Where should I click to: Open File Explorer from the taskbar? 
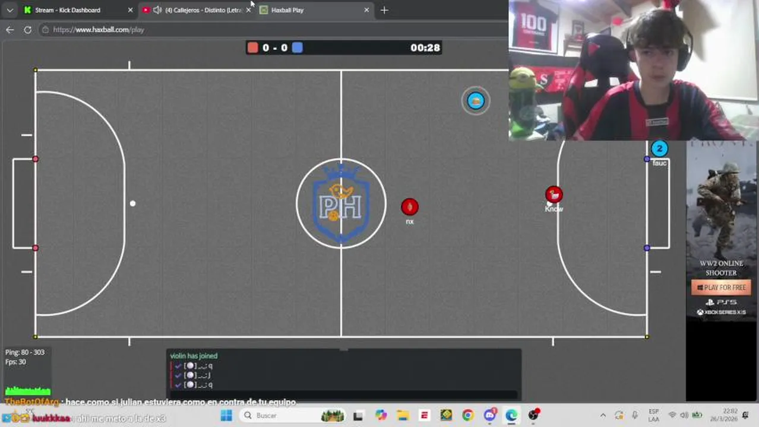click(403, 416)
